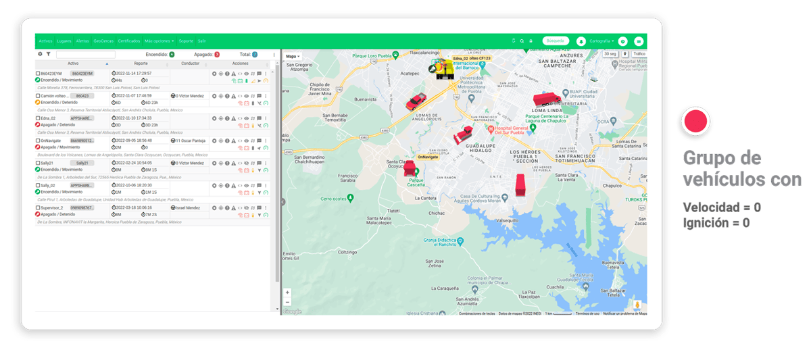Click the Total count badge
Image resolution: width=811 pixels, height=352 pixels.
[x=255, y=54]
